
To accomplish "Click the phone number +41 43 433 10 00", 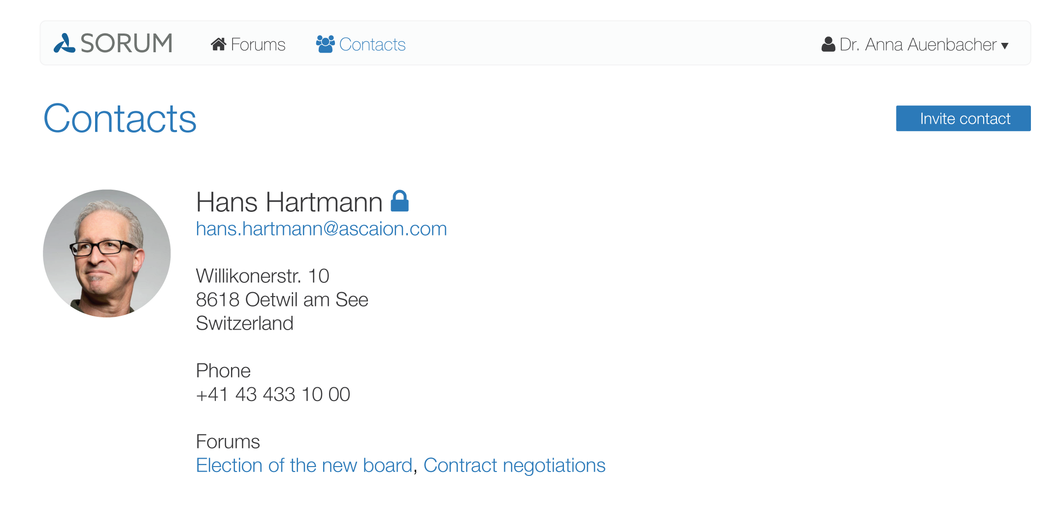I will (273, 395).
